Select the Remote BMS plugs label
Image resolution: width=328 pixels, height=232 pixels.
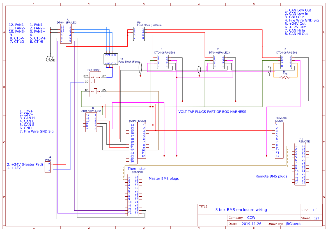point(271,176)
